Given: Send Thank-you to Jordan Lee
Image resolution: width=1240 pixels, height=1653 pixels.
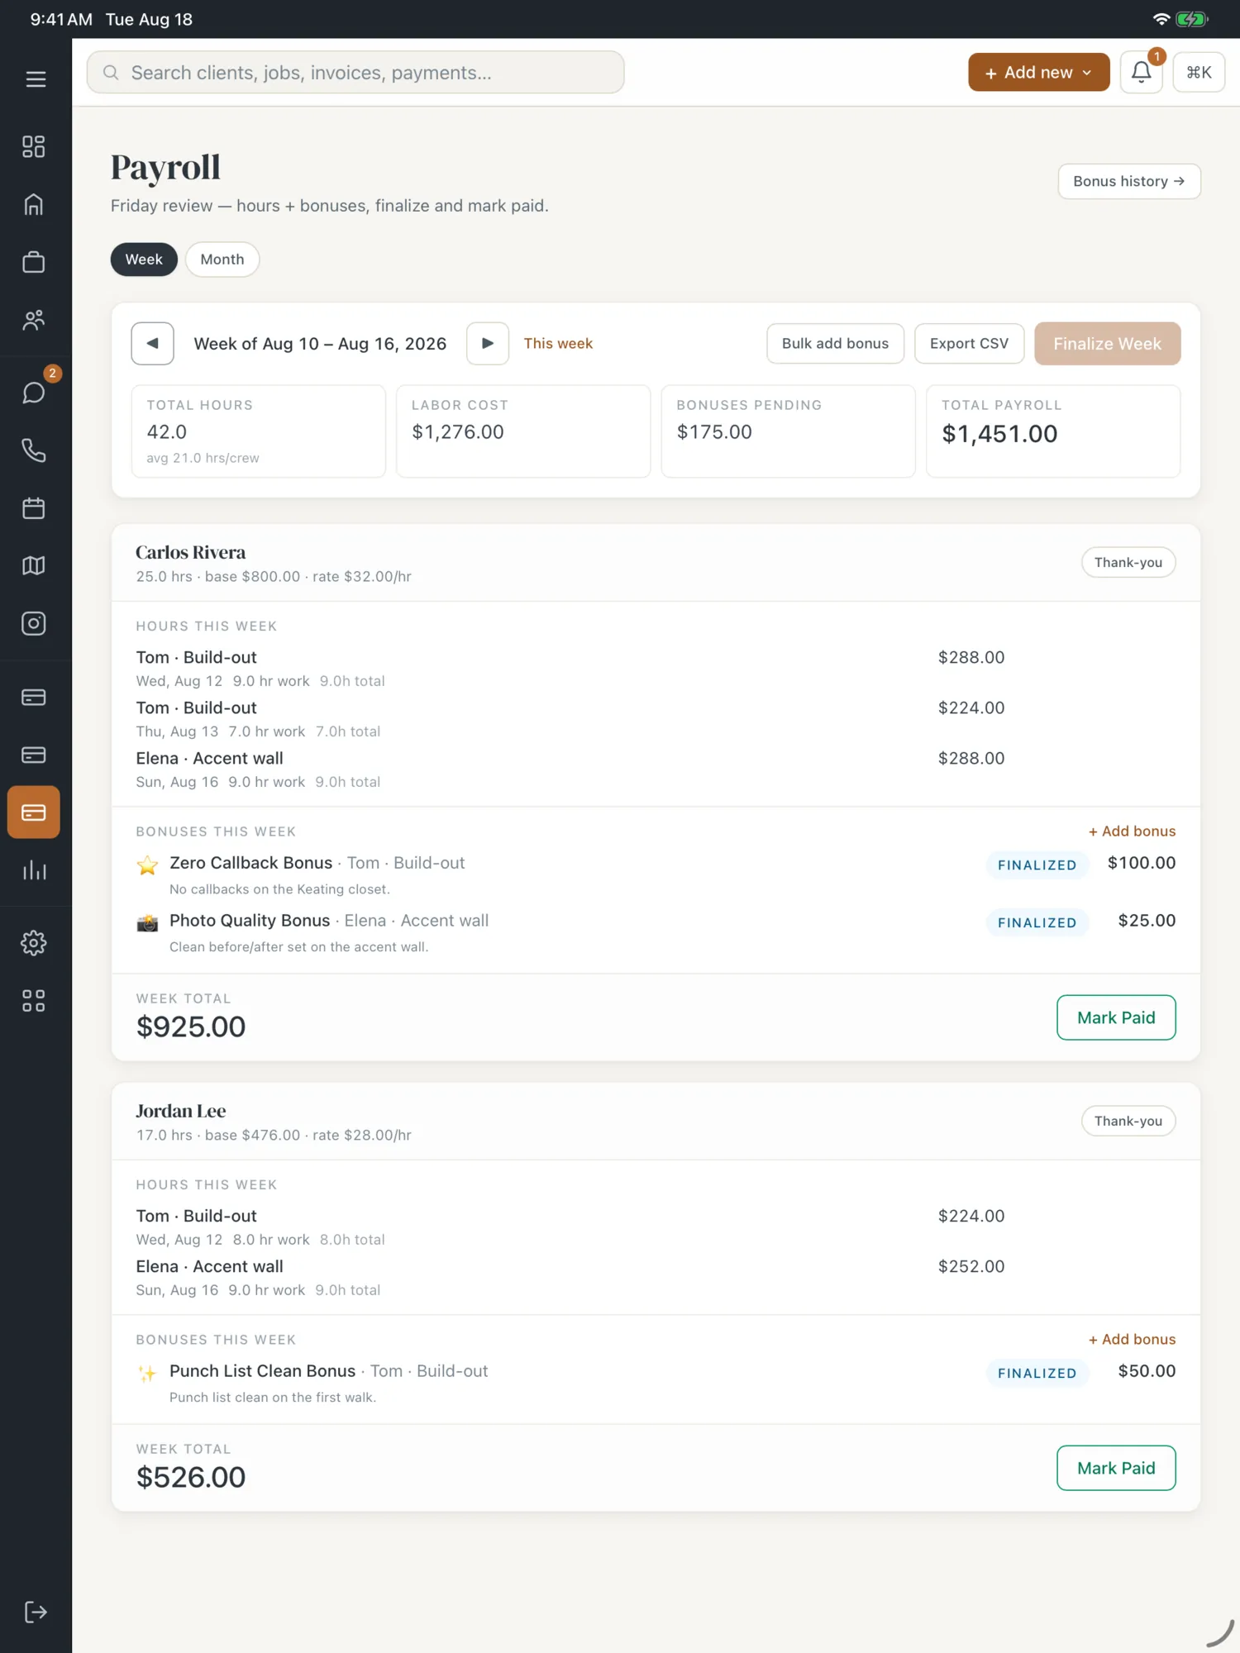Looking at the screenshot, I should click(1128, 1122).
